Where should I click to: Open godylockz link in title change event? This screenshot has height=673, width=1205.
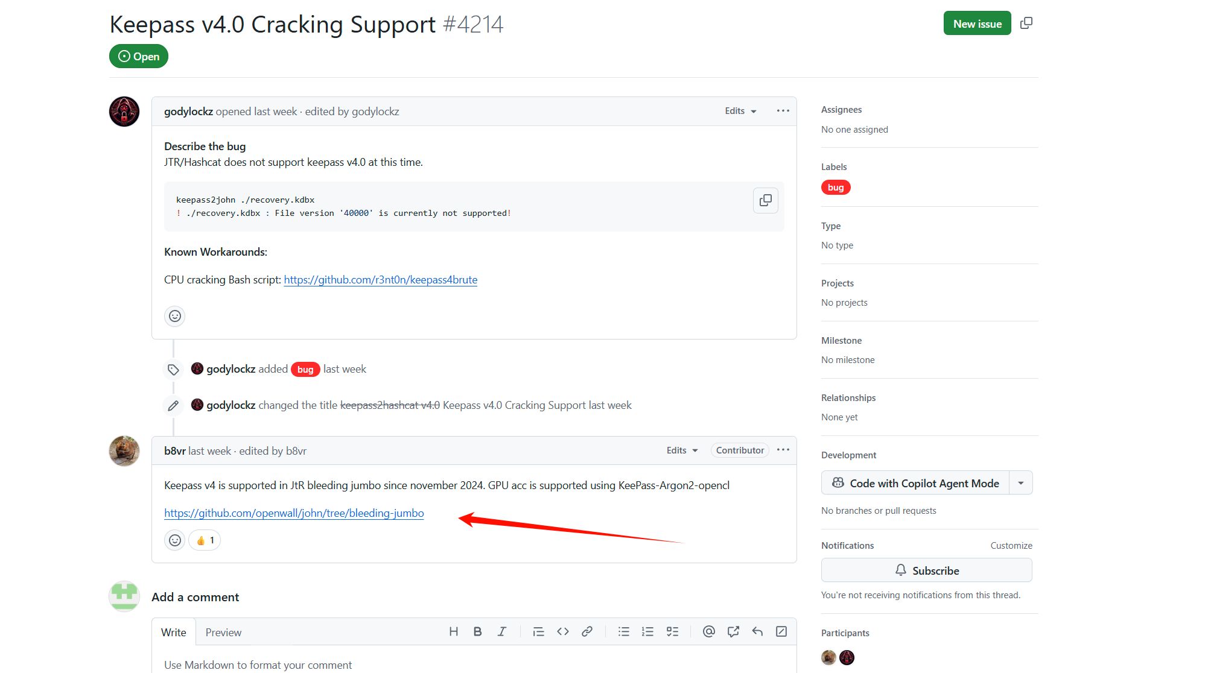[231, 405]
